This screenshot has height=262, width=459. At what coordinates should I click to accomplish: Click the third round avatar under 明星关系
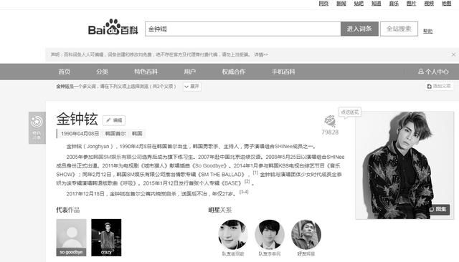(x=306, y=235)
